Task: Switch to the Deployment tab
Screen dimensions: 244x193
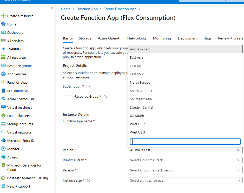Action: pyautogui.click(x=188, y=38)
